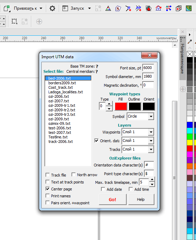Screen dimensions: 196x240
Task: Tick the North arrow checkbox
Action: click(x=74, y=175)
